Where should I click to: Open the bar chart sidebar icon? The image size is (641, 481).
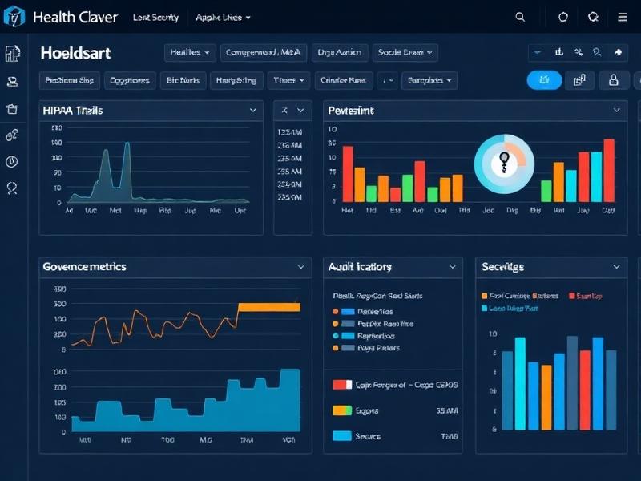[12, 54]
